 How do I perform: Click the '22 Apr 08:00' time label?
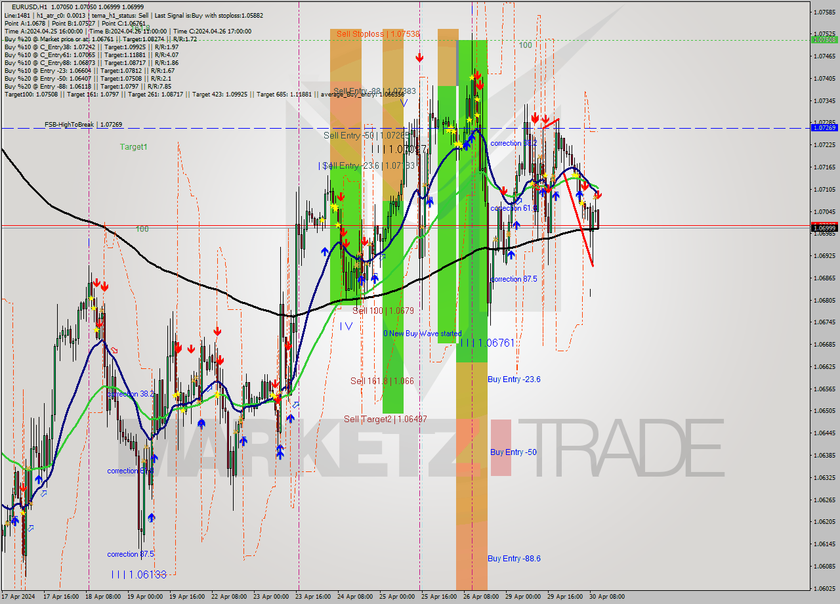click(x=228, y=597)
